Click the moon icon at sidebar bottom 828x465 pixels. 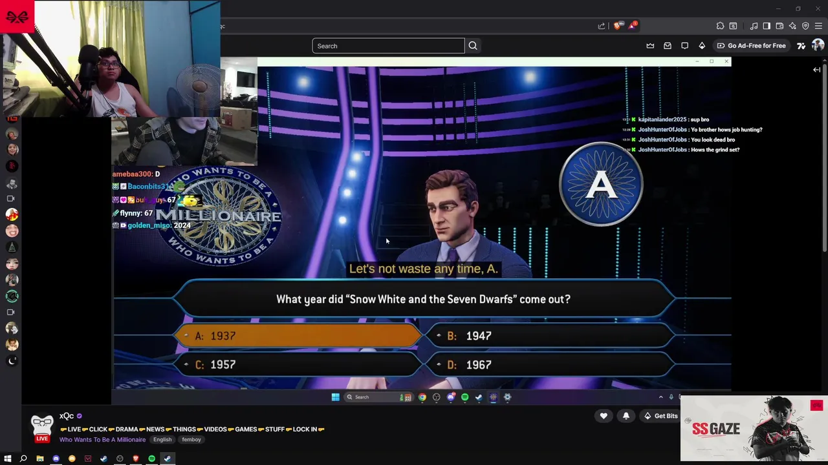click(12, 361)
